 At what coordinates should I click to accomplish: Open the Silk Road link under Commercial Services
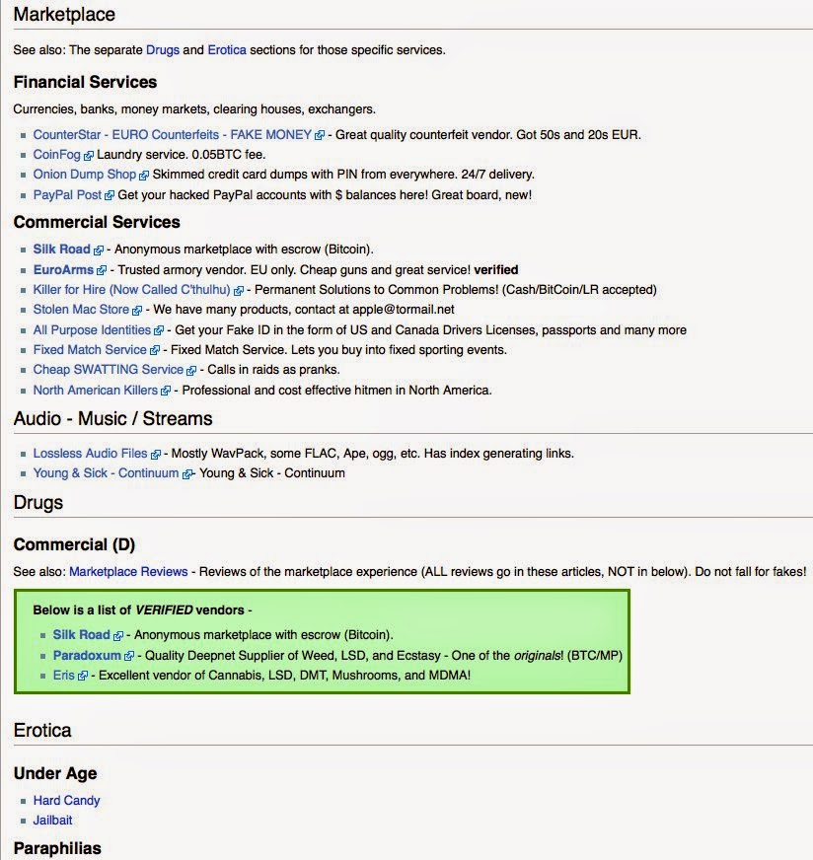[x=61, y=249]
